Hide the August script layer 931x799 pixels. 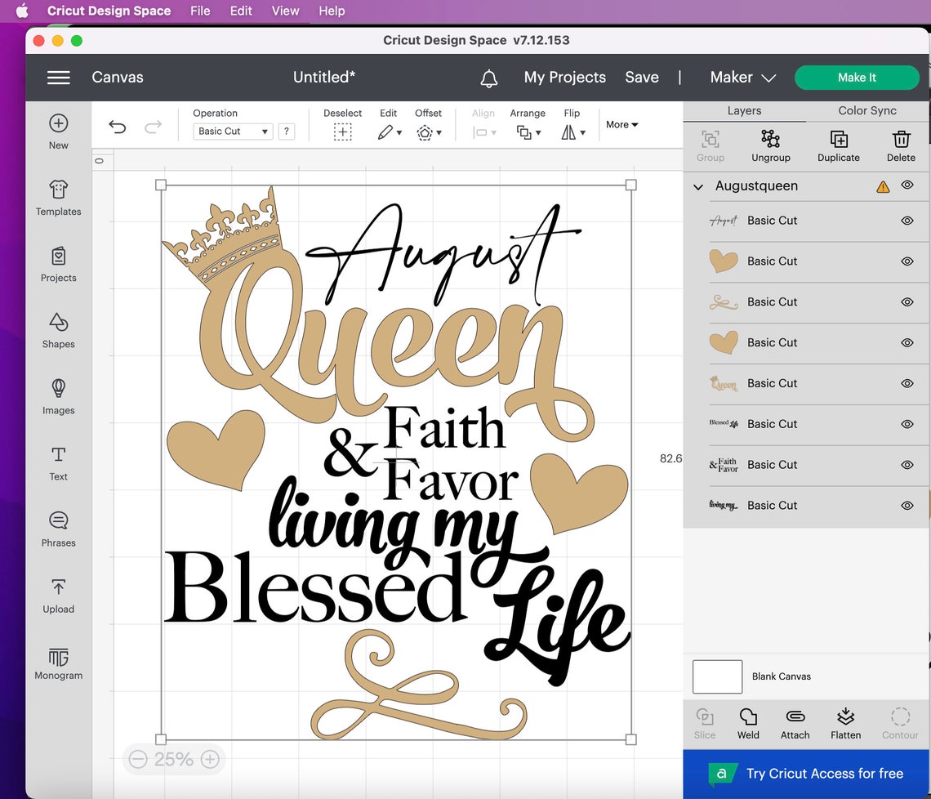(x=906, y=220)
